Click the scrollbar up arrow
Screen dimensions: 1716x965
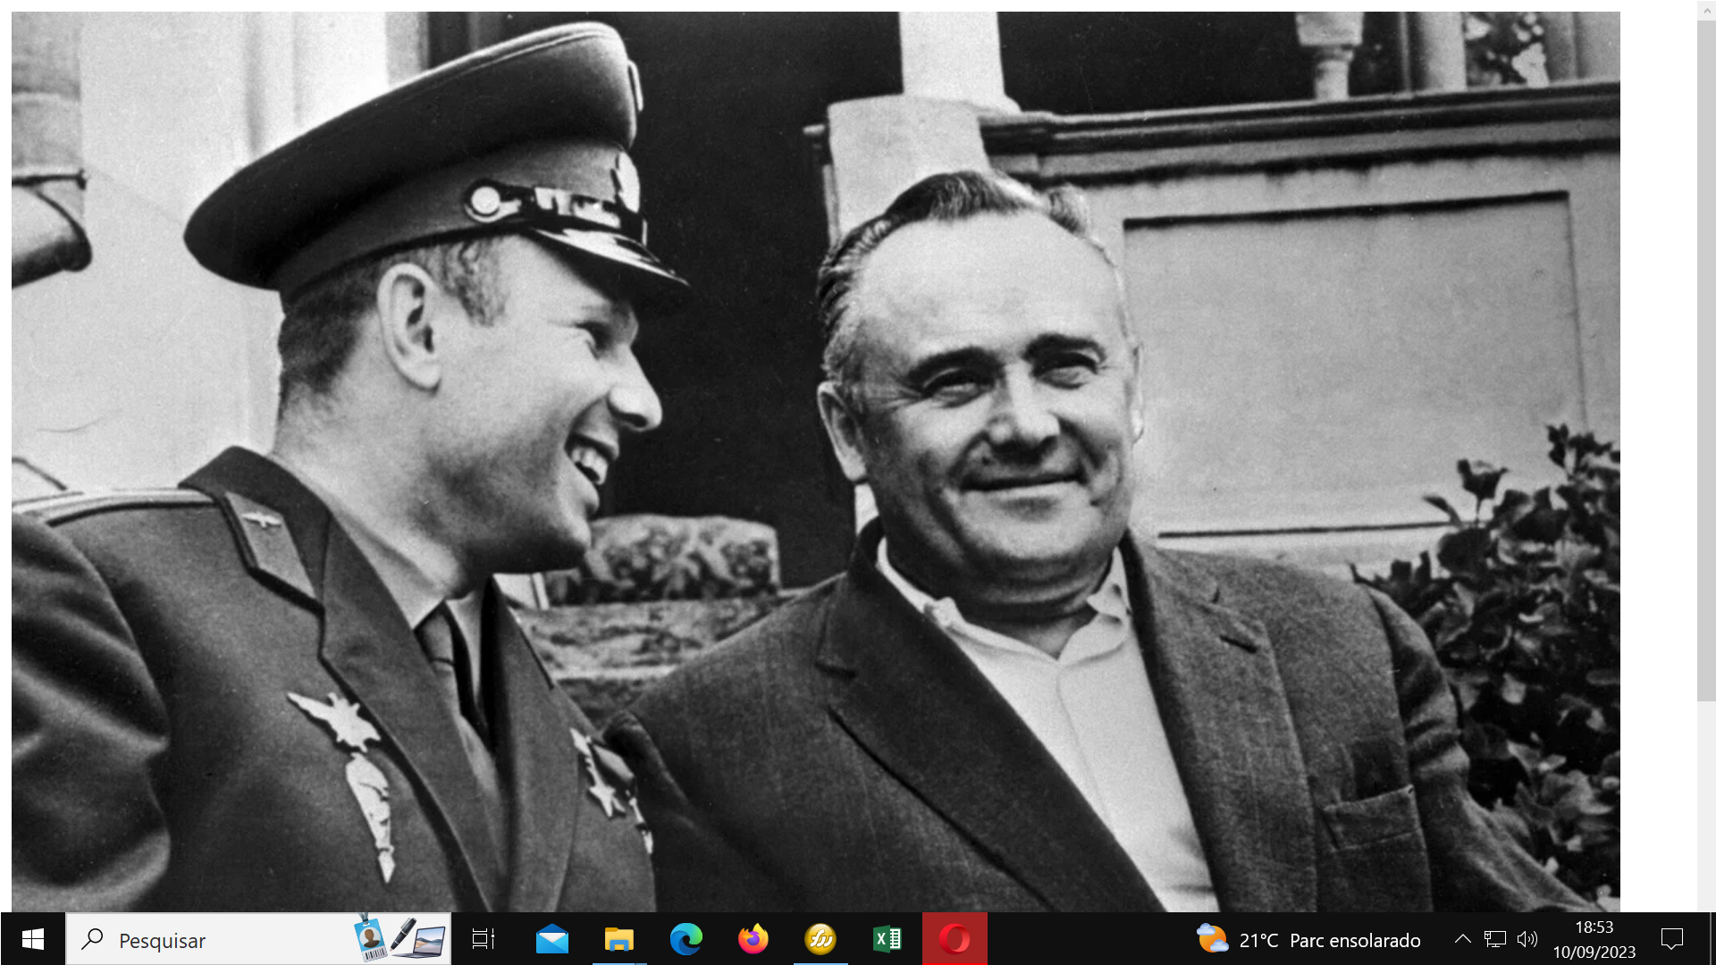pyautogui.click(x=1706, y=9)
